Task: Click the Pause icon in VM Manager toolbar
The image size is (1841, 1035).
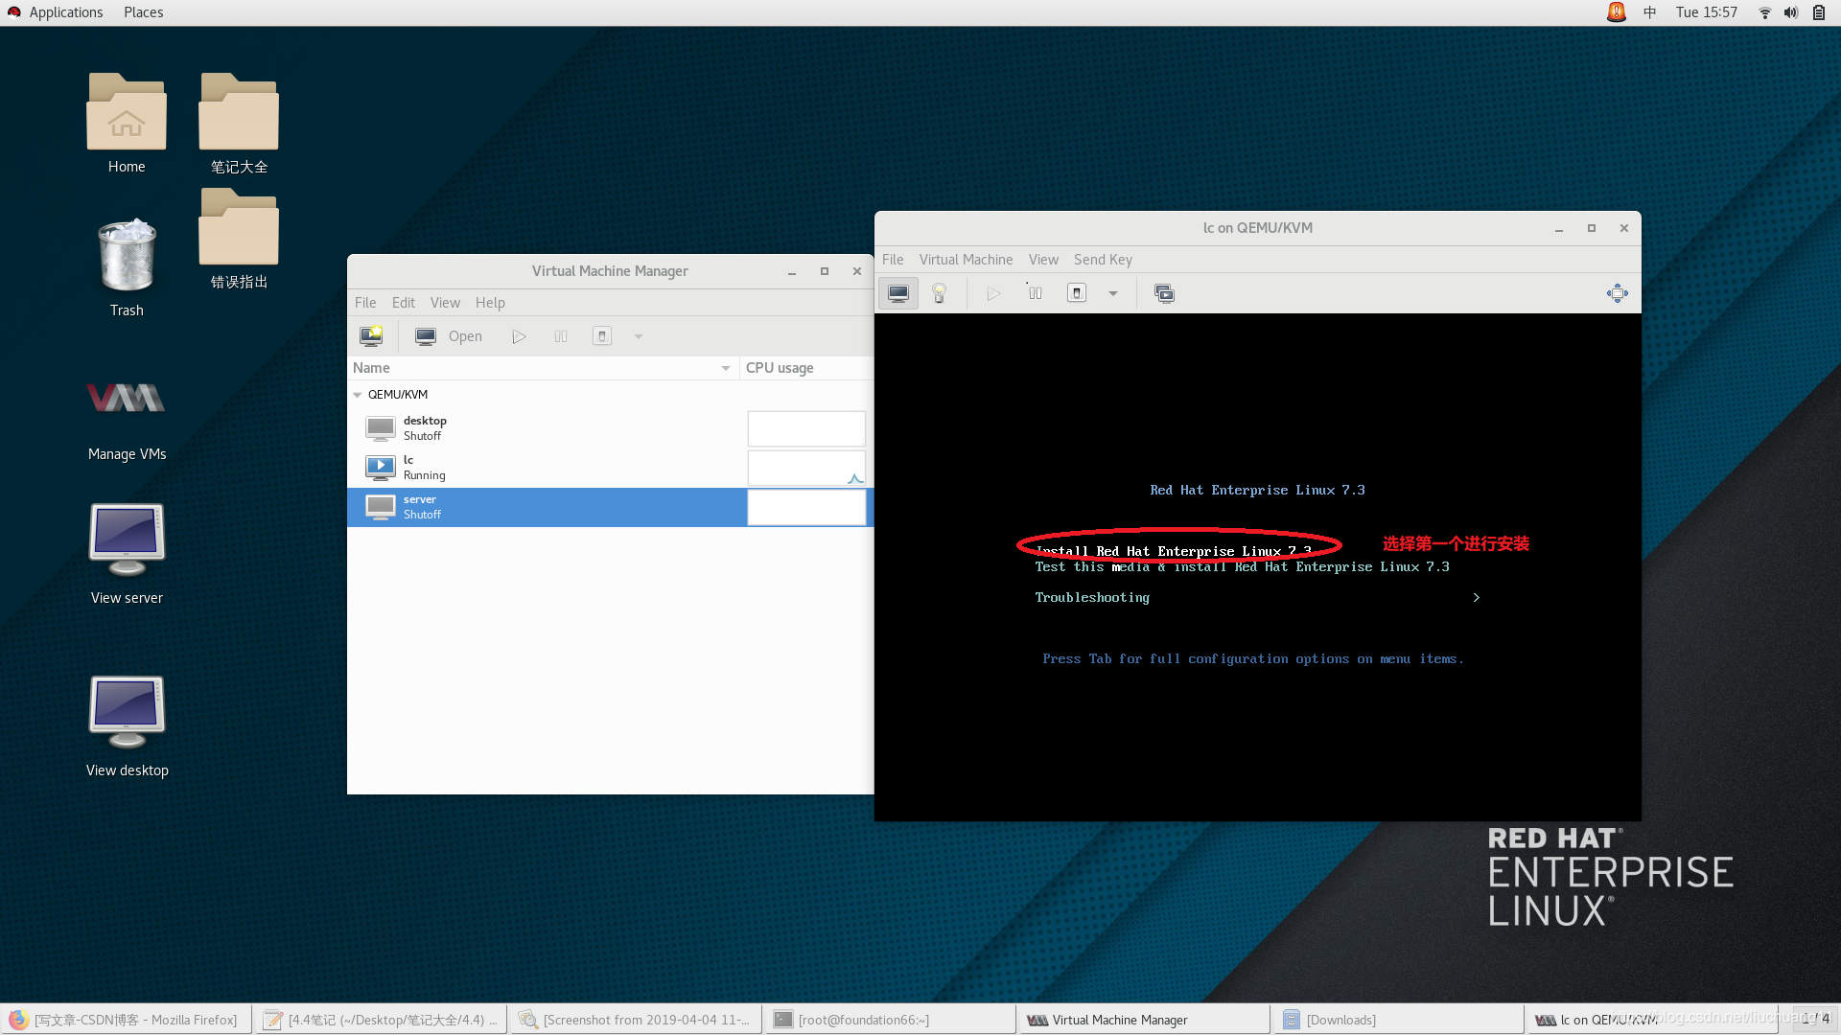Action: [x=561, y=336]
